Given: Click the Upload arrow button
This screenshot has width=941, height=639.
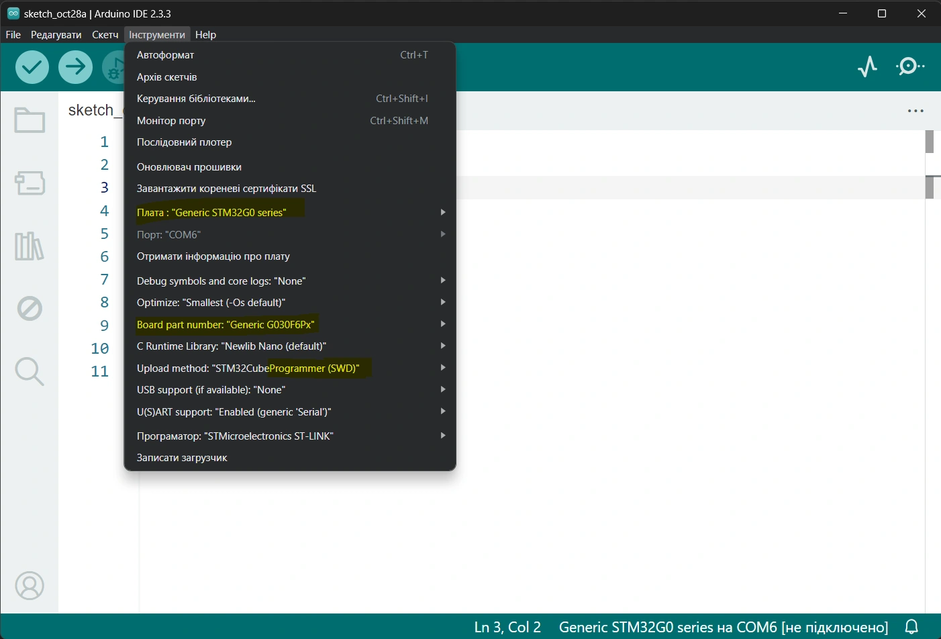Looking at the screenshot, I should (75, 66).
